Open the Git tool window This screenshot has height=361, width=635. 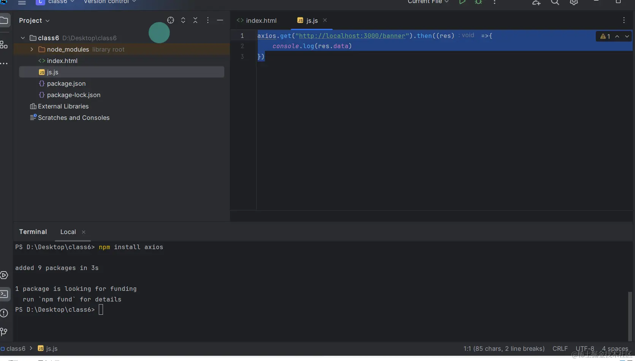4,332
